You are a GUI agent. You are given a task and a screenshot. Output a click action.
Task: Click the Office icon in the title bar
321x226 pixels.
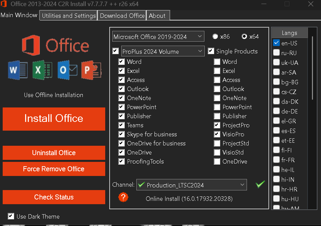tap(4, 4)
